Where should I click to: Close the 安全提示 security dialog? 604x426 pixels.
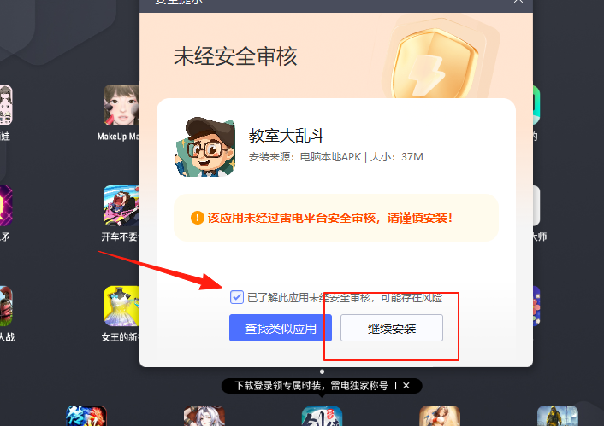(x=518, y=2)
